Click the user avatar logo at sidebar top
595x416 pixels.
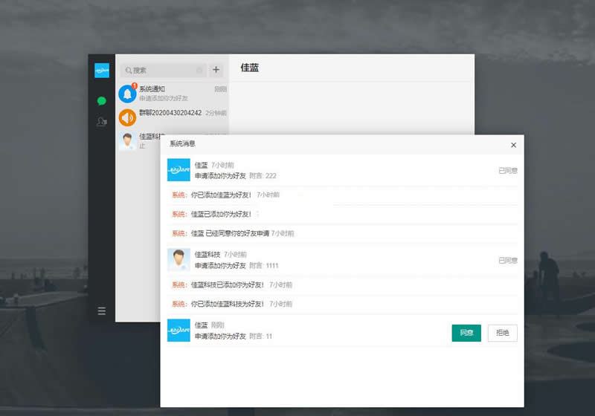(101, 71)
